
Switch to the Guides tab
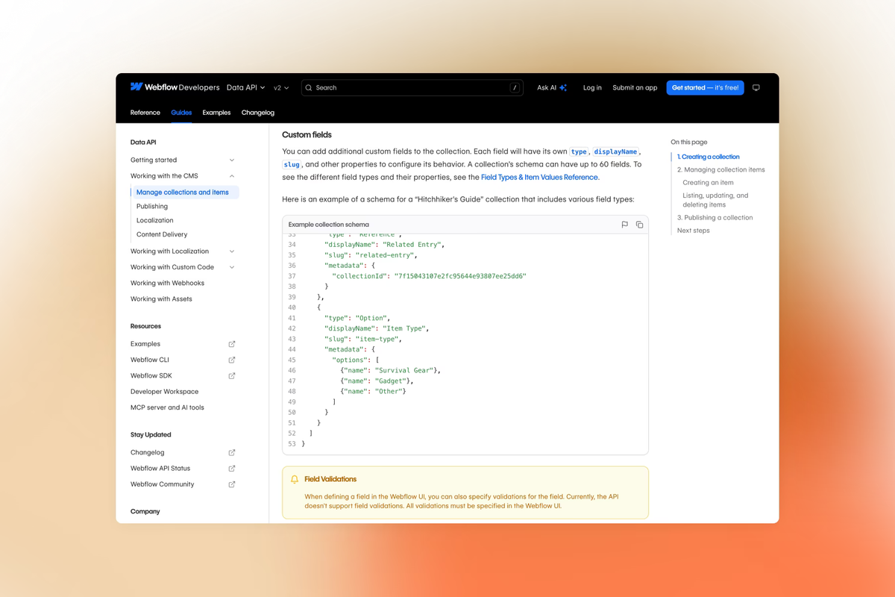(181, 113)
